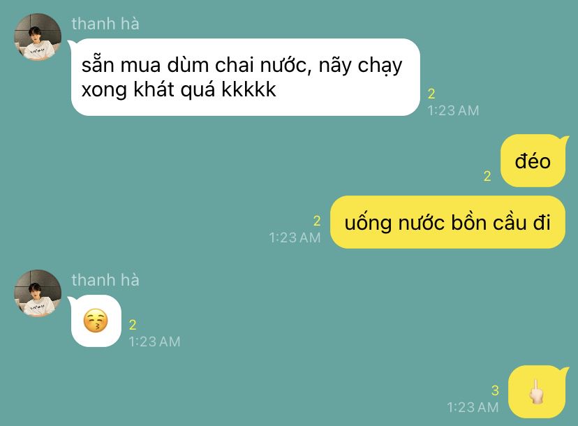The height and width of the screenshot is (426, 578).
Task: Open thanh hà's profile photo at top
Action: click(38, 37)
